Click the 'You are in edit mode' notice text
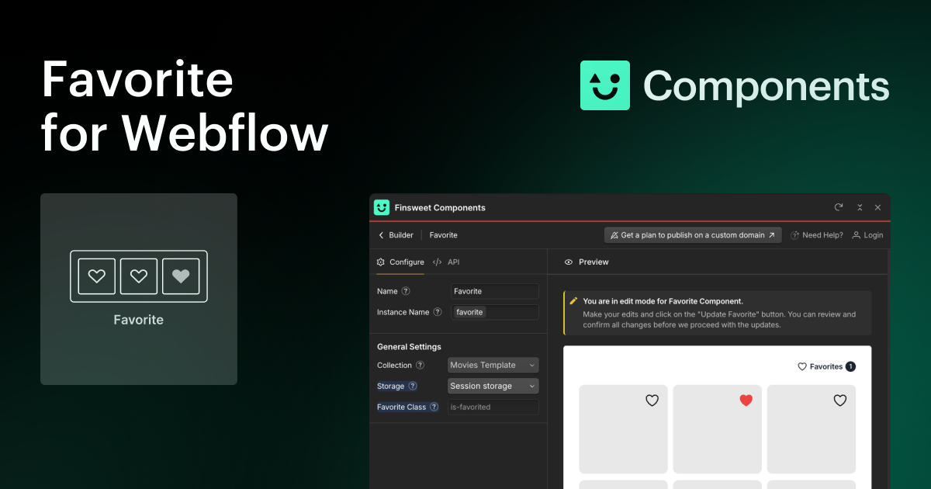Screen dimensions: 931x489 click(x=663, y=301)
